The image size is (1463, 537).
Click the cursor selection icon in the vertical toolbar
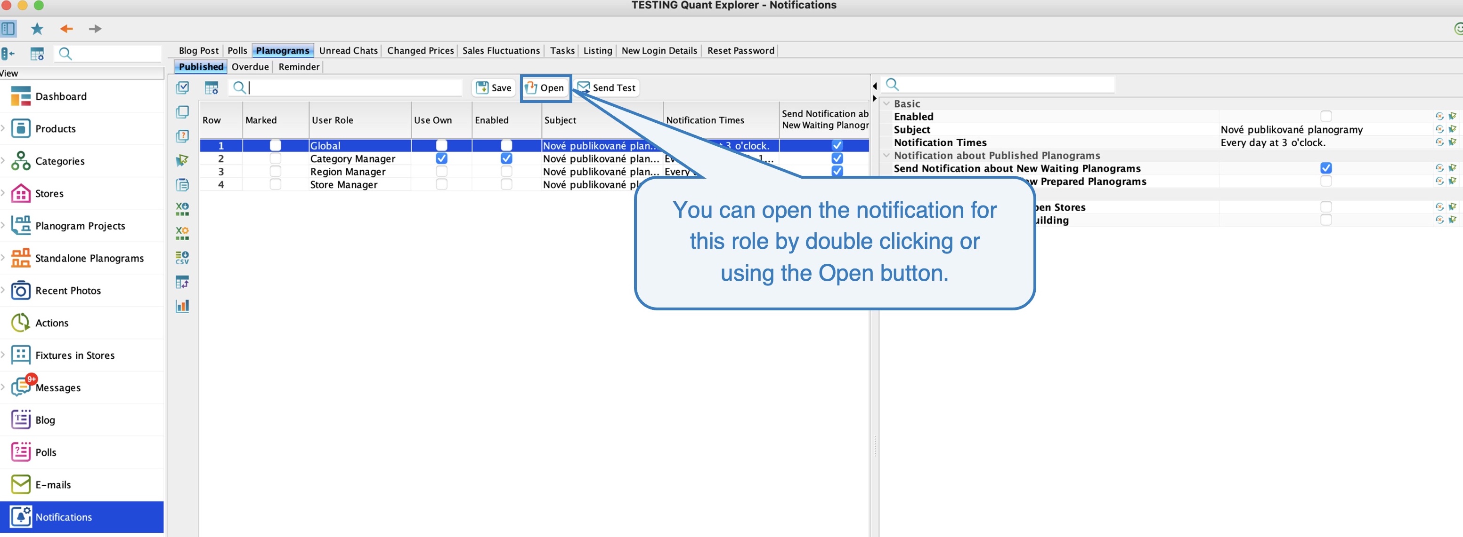[182, 160]
